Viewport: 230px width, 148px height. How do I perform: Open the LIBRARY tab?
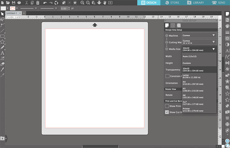pyautogui.click(x=195, y=3)
